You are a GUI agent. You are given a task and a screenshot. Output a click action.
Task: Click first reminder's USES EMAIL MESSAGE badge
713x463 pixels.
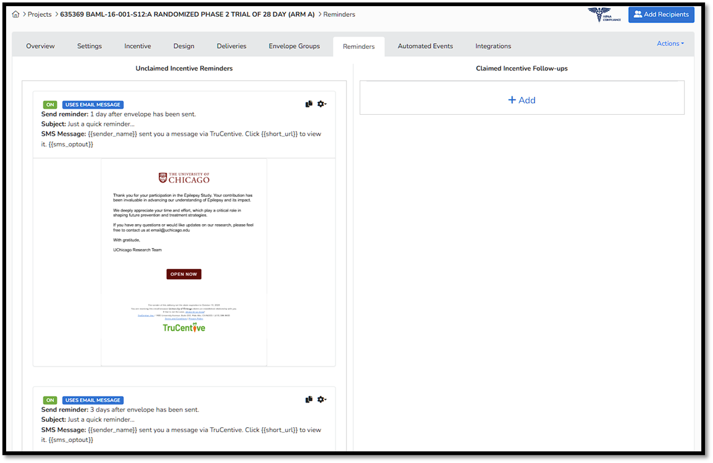coord(93,105)
